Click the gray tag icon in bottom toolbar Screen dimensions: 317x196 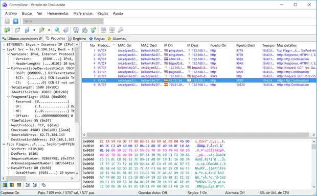pyautogui.click(x=43, y=185)
